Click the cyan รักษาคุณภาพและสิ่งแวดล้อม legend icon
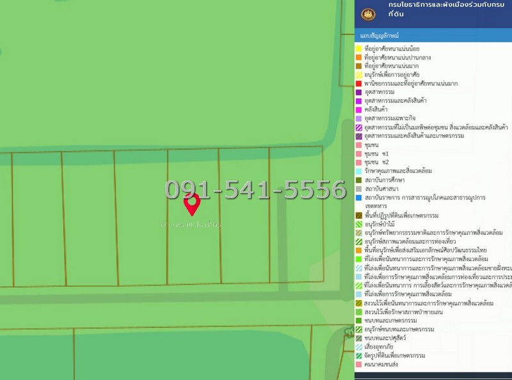Image resolution: width=512 pixels, height=380 pixels. point(359,171)
